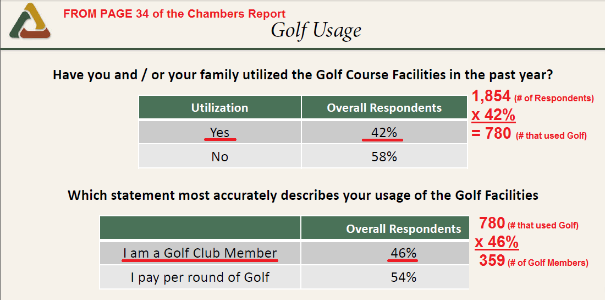Click the "Which statement most accurately describes" question
The width and height of the screenshot is (605, 300).
pyautogui.click(x=302, y=195)
